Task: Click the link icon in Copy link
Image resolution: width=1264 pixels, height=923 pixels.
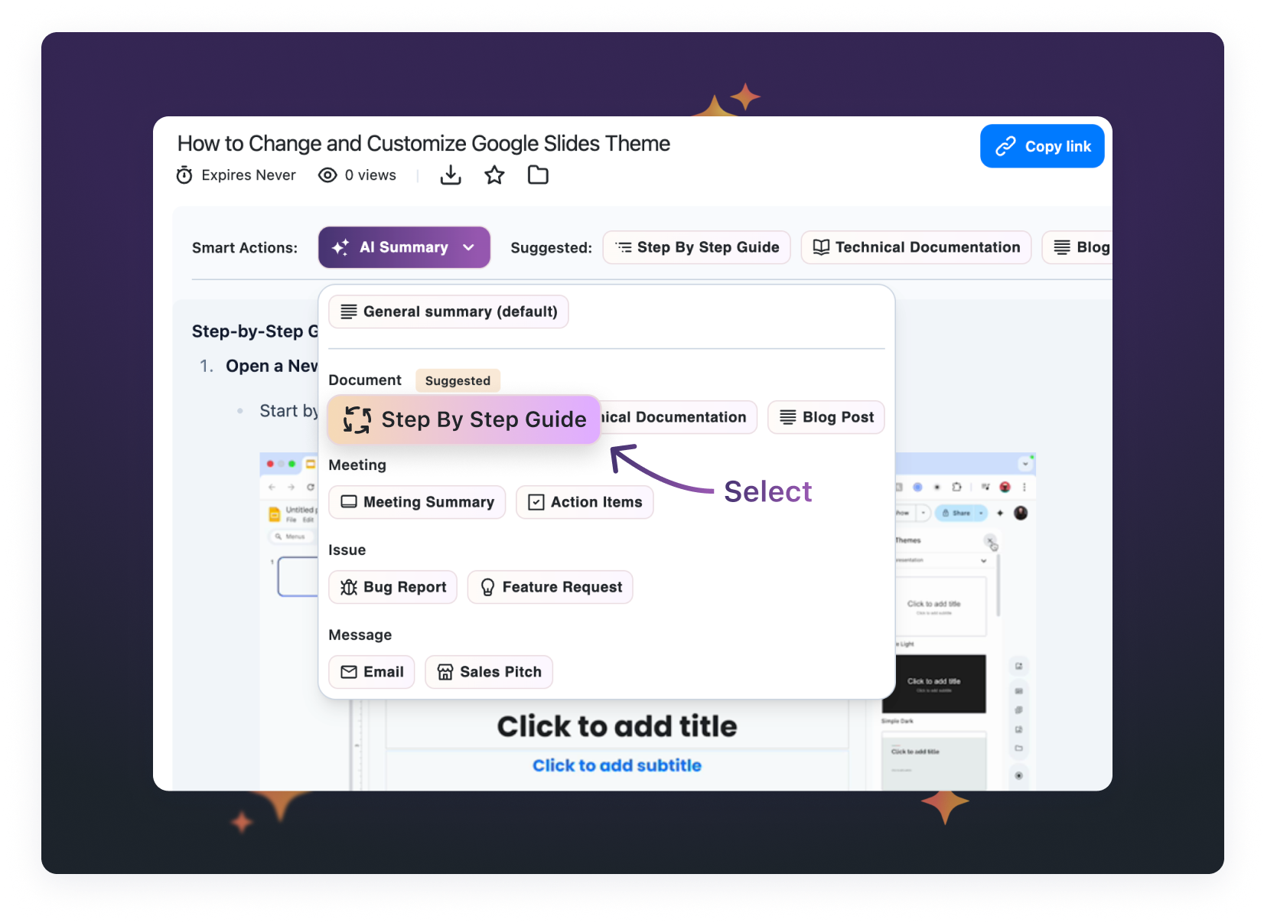Action: tap(1005, 146)
